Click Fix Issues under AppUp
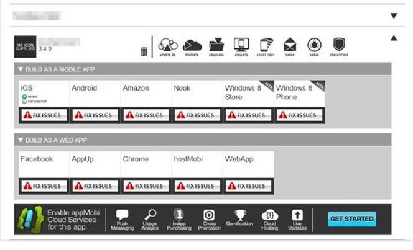Viewport: 413px width, 250px height. click(95, 186)
